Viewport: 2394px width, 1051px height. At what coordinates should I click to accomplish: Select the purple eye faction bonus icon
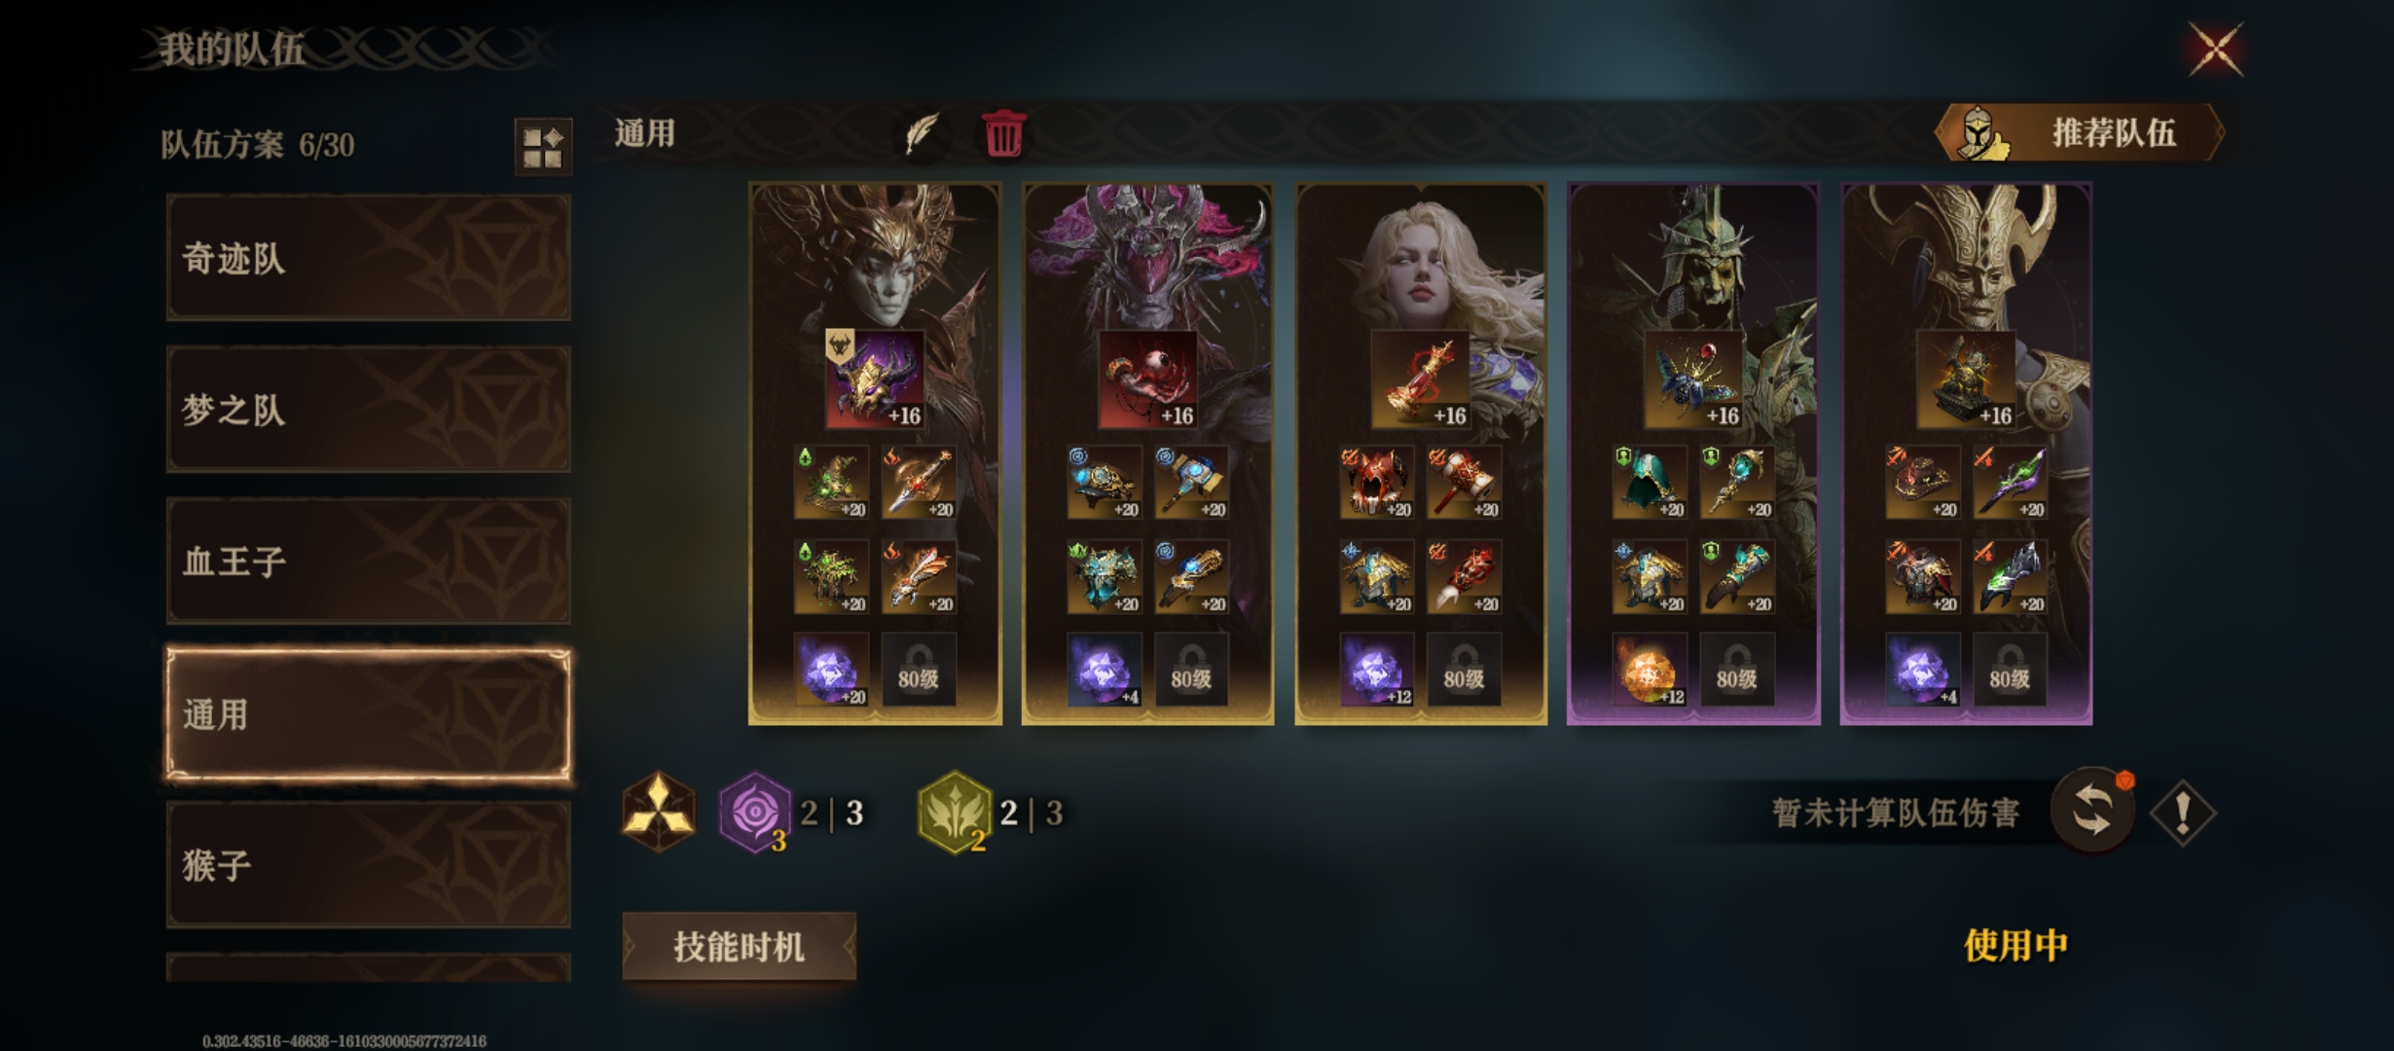pos(754,813)
